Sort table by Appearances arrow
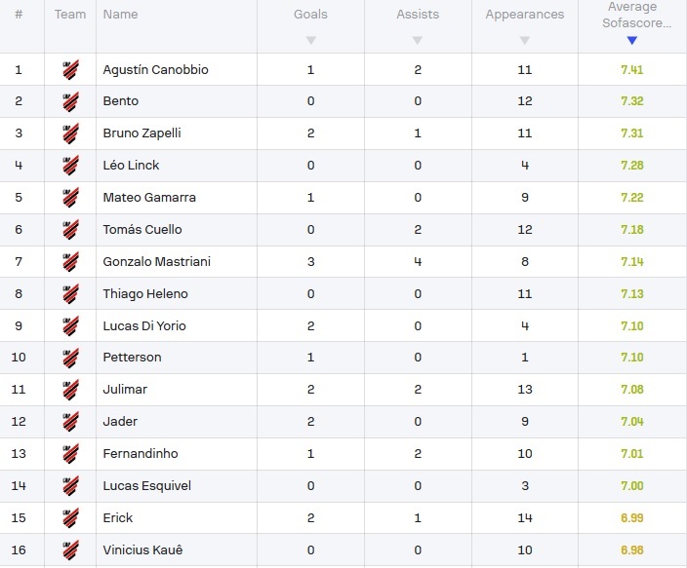 pos(524,40)
